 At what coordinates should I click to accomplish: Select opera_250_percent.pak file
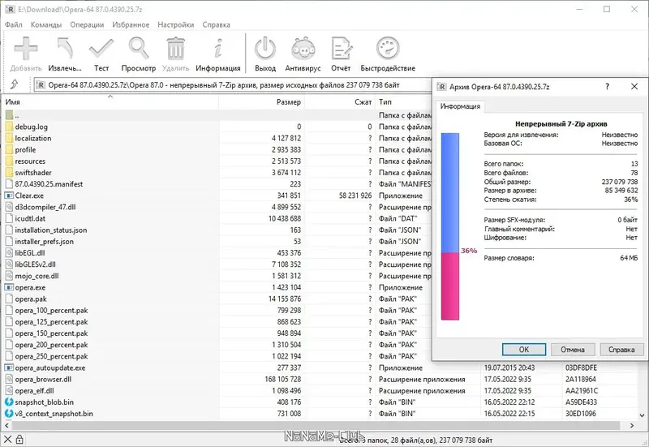click(51, 356)
